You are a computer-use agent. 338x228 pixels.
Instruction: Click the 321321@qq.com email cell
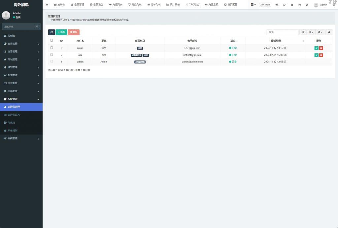point(192,55)
